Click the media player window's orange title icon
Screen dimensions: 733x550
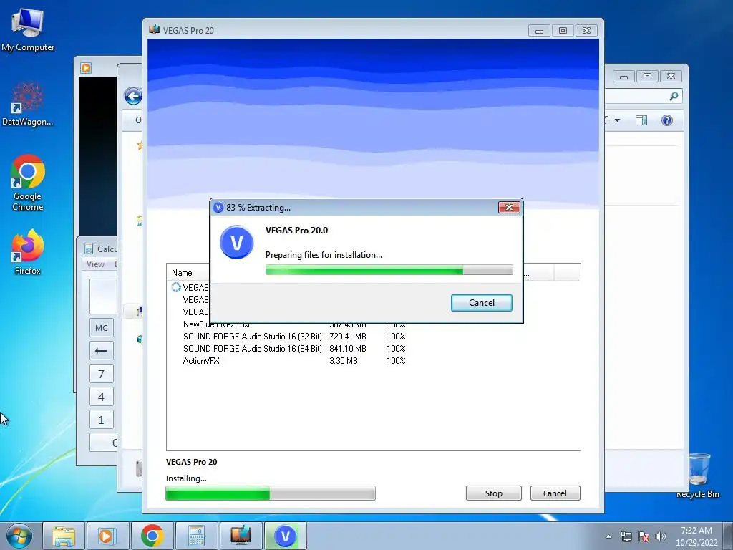tap(86, 68)
